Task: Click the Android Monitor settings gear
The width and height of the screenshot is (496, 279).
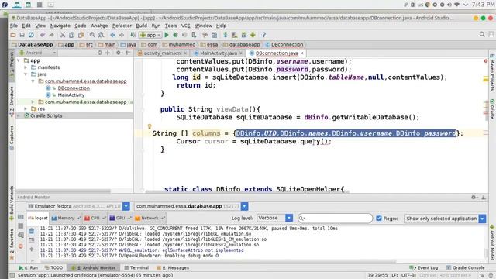Action: point(474,198)
